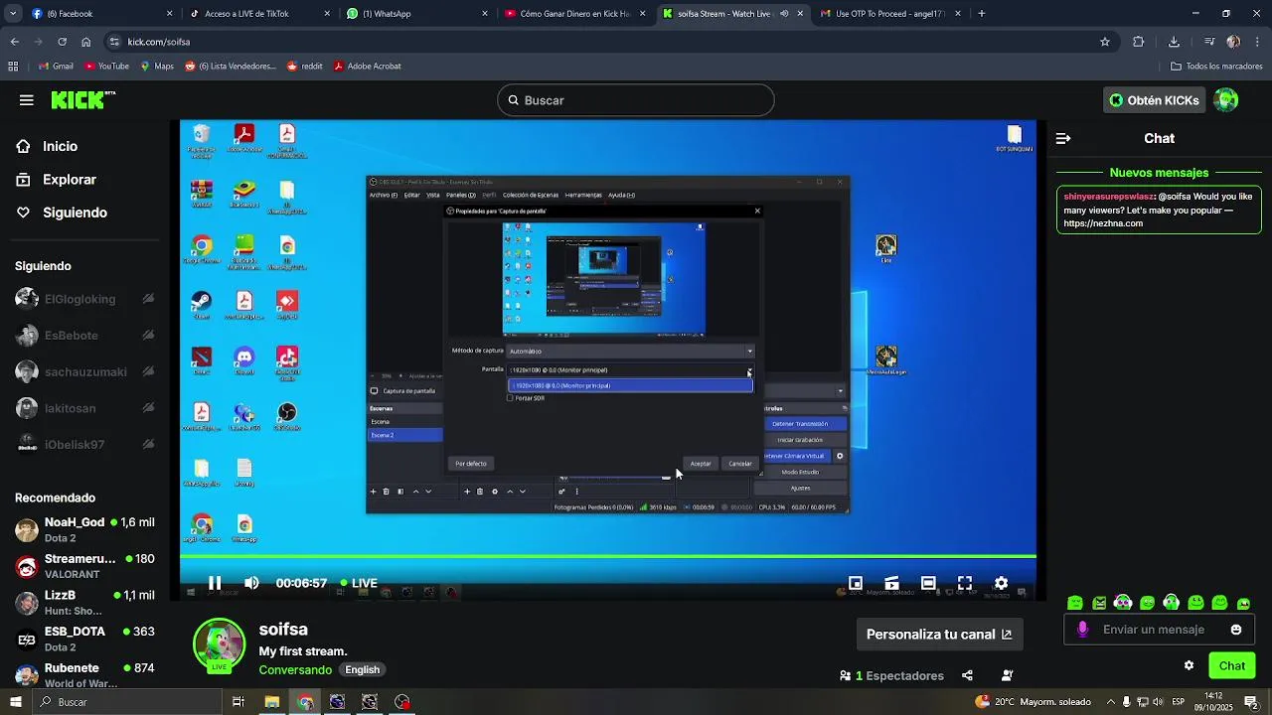Open a new browser tab

(x=982, y=14)
